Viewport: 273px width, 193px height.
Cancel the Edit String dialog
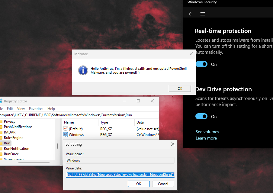[163, 184]
